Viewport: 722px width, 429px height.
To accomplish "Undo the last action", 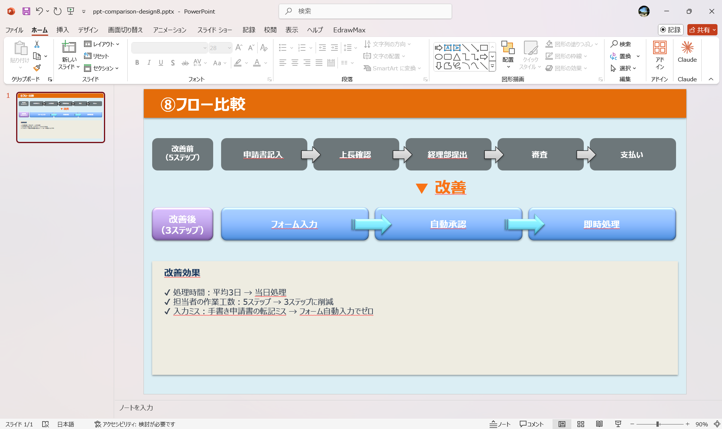I will pyautogui.click(x=39, y=11).
